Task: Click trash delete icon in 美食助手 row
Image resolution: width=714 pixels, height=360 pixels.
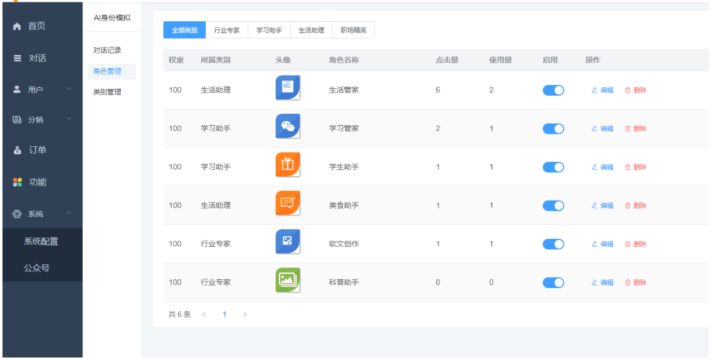Action: 628,206
